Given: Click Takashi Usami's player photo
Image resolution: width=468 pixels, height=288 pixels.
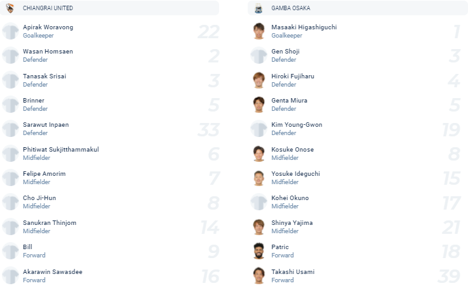Looking at the screenshot, I should (x=259, y=276).
